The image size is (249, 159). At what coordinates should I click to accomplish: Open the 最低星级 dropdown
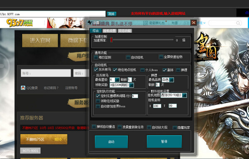point(117,79)
